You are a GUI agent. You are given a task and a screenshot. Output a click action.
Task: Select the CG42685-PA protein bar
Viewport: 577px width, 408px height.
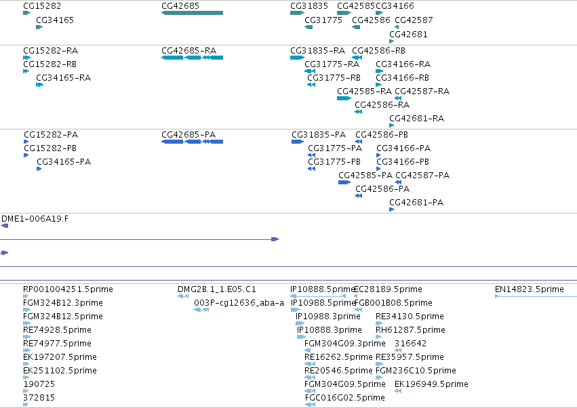coord(192,142)
